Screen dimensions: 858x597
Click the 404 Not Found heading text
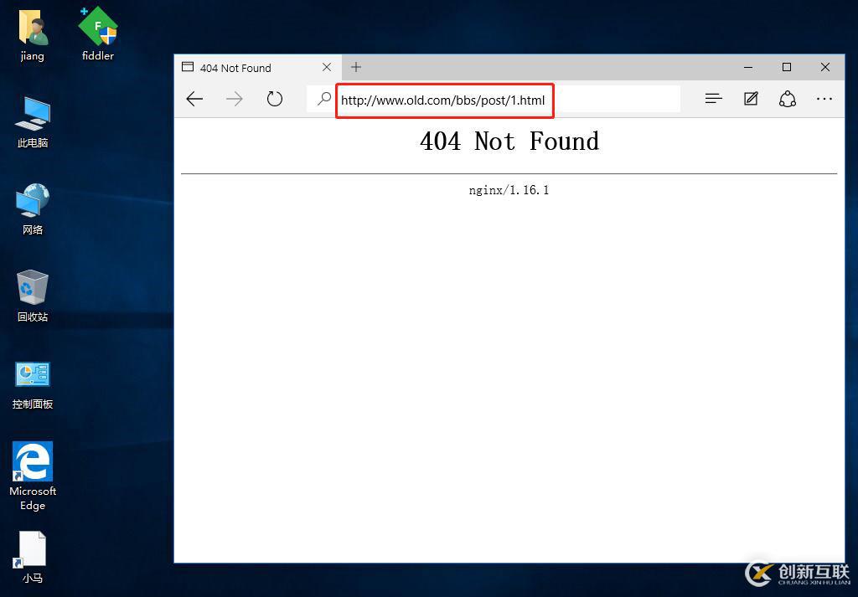(x=509, y=141)
